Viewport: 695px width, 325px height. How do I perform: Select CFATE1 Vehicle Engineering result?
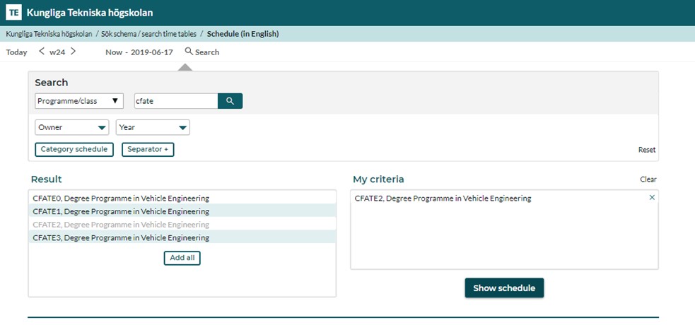[182, 211]
